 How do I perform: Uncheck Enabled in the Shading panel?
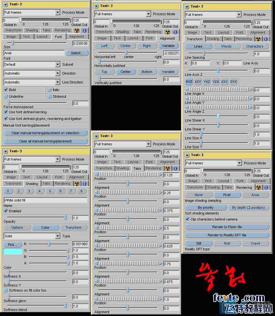[5, 211]
